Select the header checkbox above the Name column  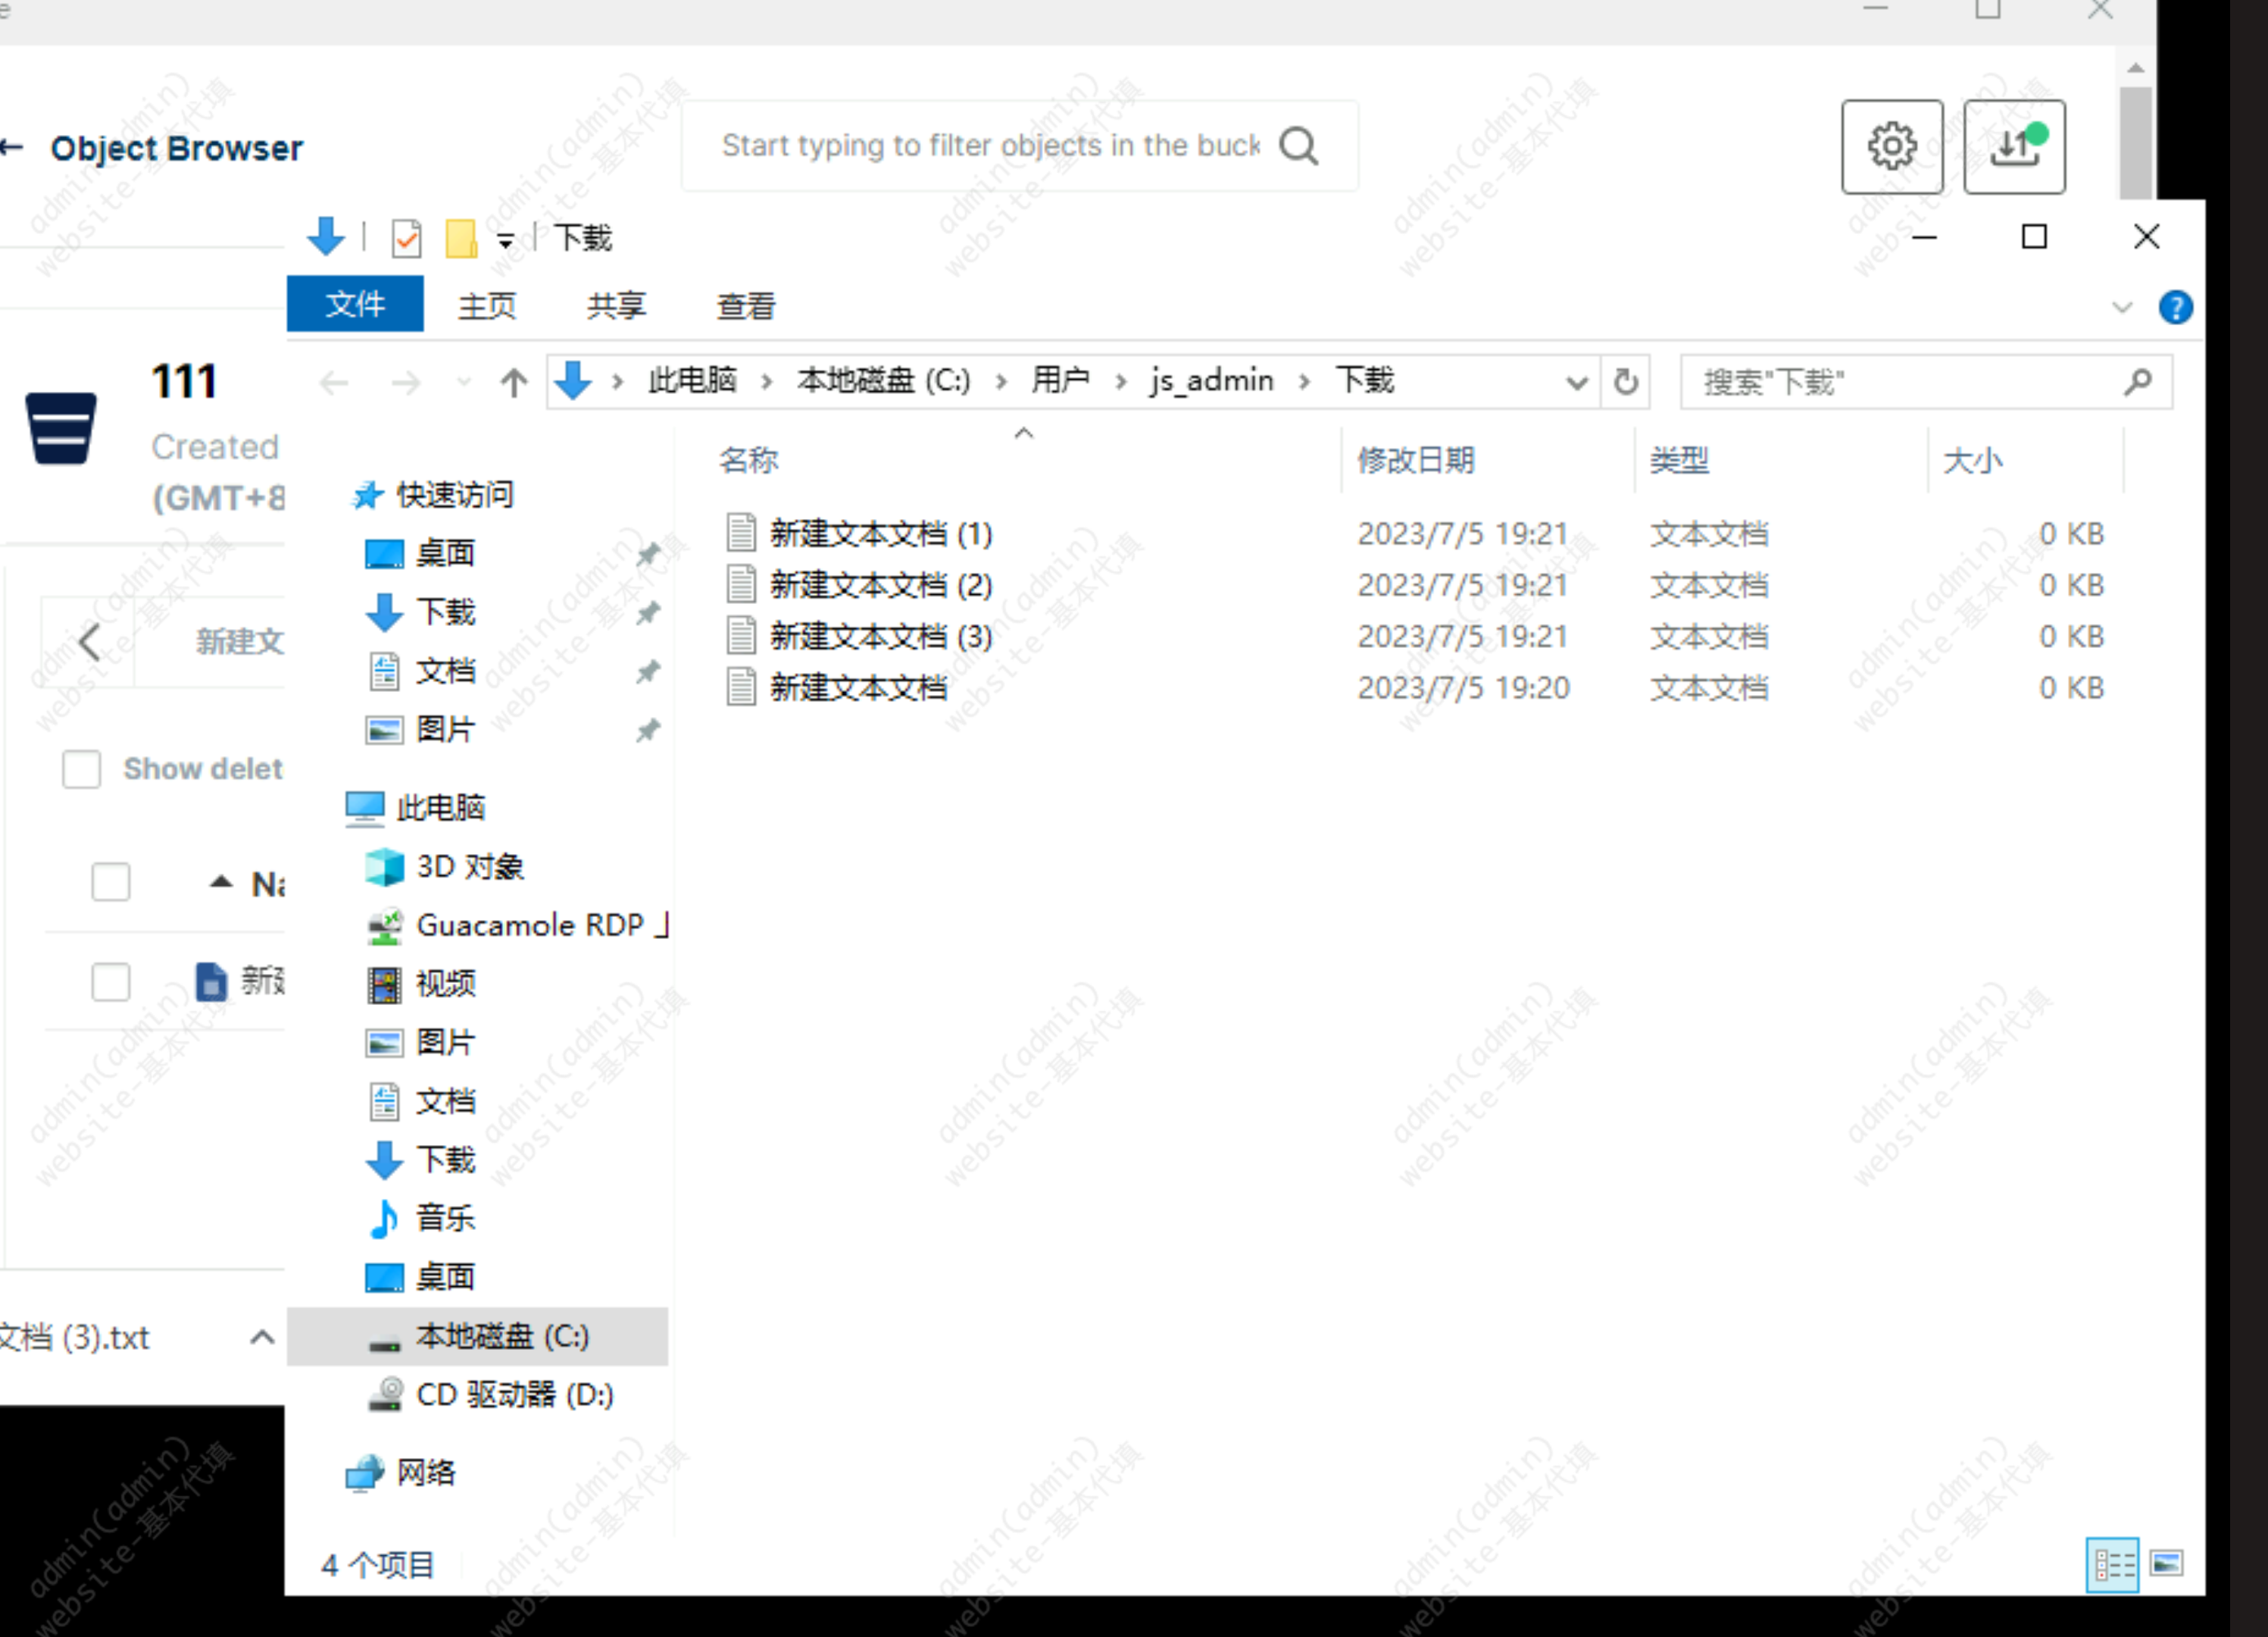click(110, 881)
